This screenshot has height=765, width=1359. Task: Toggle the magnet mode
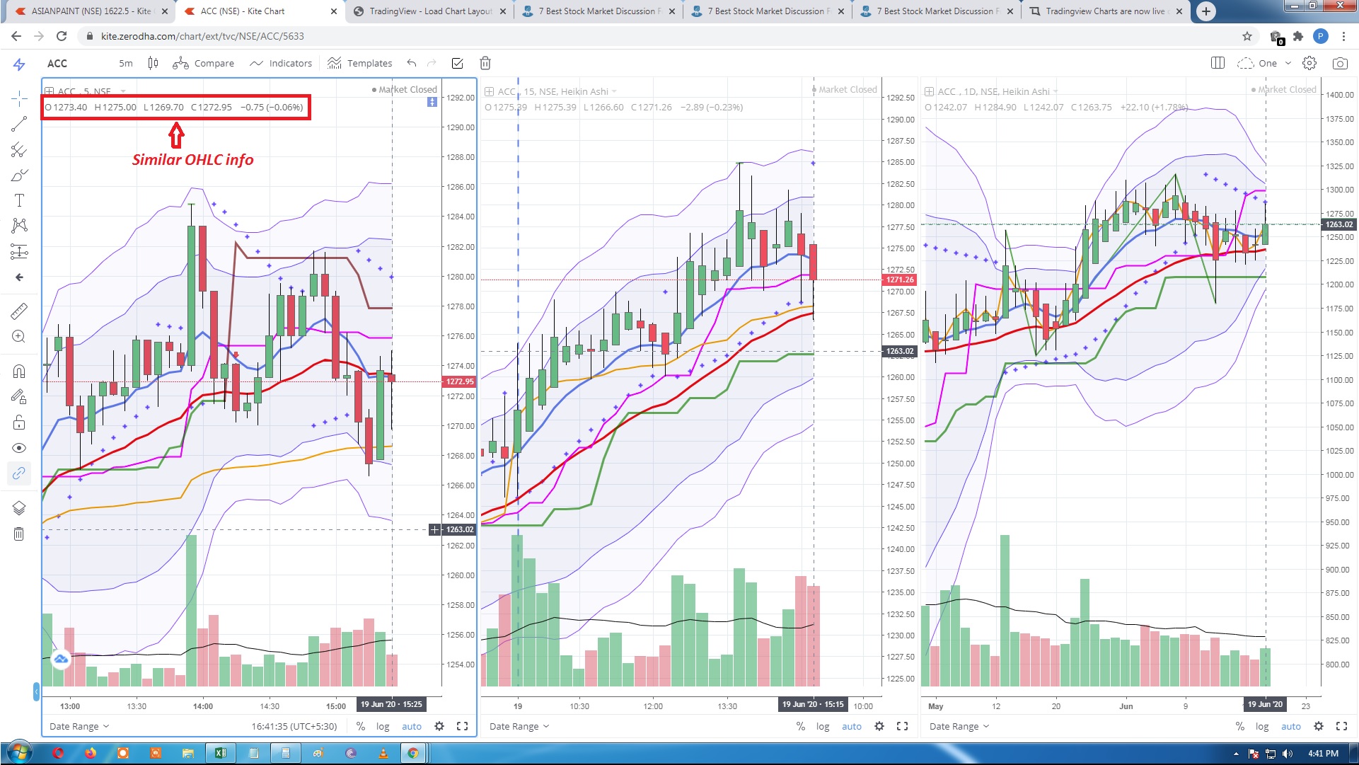point(19,371)
